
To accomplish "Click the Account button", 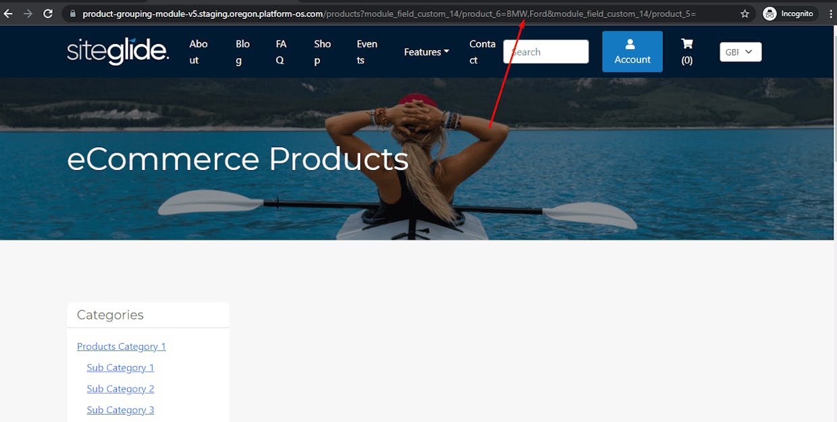I will point(632,51).
